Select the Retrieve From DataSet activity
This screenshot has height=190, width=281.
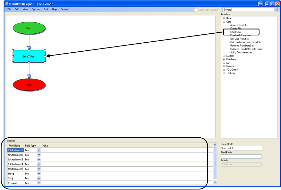pos(242,45)
